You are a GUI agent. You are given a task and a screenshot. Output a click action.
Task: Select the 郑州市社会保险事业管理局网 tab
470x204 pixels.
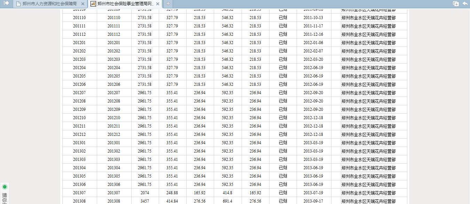coord(125,4)
